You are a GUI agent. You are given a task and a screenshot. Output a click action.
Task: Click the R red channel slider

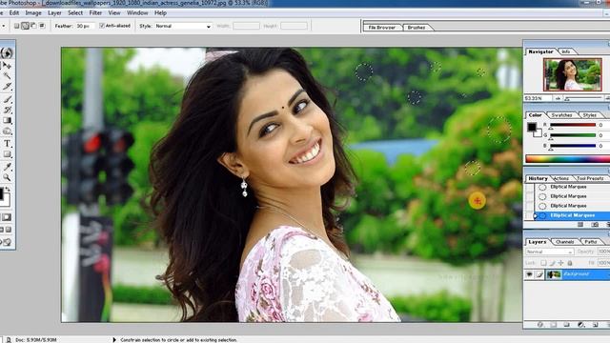pos(573,125)
